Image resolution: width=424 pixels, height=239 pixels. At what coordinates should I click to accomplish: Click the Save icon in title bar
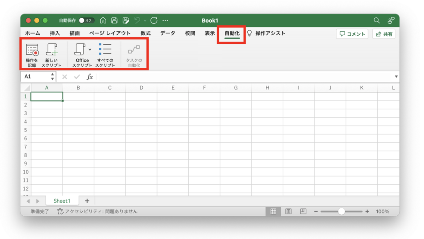[114, 20]
